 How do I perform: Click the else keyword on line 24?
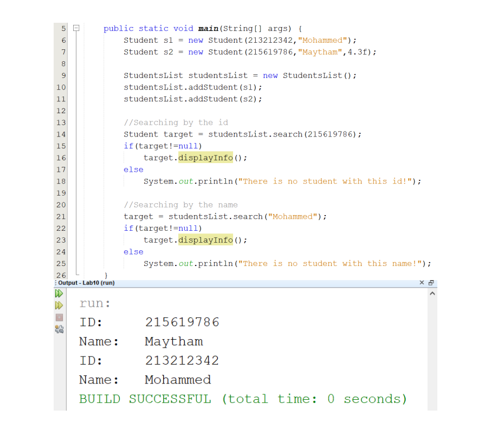133,251
